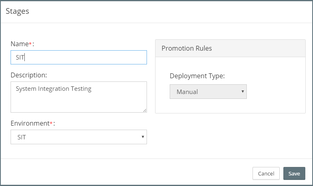This screenshot has width=313, height=186.
Task: Click the Environment label
Action: tap(30, 123)
